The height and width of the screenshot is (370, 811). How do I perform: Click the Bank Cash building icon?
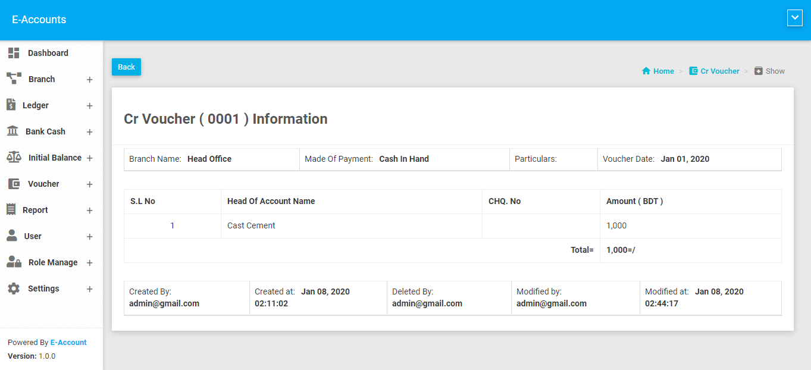(x=12, y=131)
